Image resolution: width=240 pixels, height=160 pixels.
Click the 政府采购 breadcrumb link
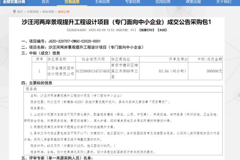point(48,12)
